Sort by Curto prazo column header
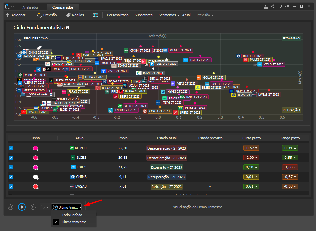This screenshot has height=231, width=316. click(x=251, y=138)
